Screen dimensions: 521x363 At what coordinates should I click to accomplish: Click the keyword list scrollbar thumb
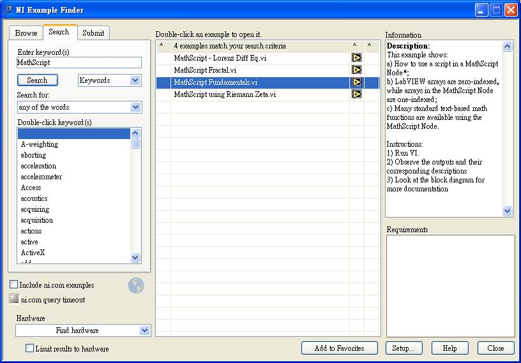pyautogui.click(x=135, y=144)
